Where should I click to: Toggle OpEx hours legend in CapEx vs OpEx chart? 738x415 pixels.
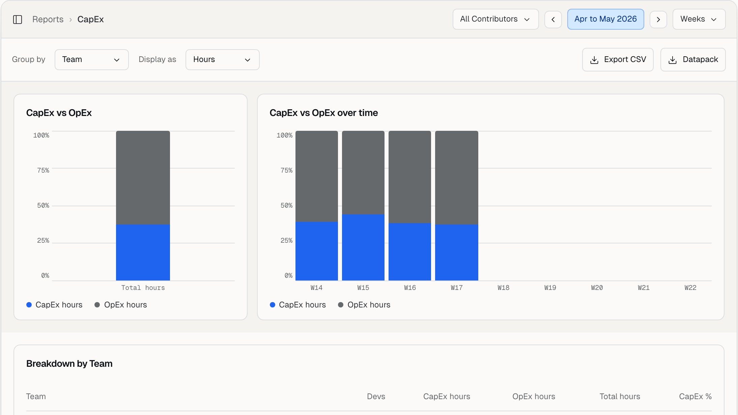point(121,305)
